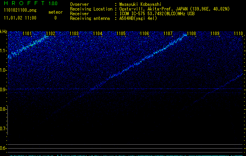The height and width of the screenshot is (156, 246).
Task: Click the Receiving Location value Ogata-vill. Akita-Pref.
Action: [x=147, y=9]
